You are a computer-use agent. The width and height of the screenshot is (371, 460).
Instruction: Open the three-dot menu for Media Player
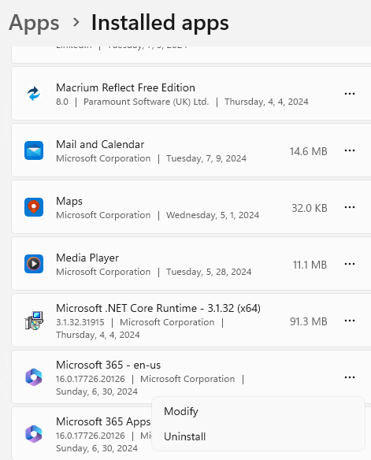(350, 264)
